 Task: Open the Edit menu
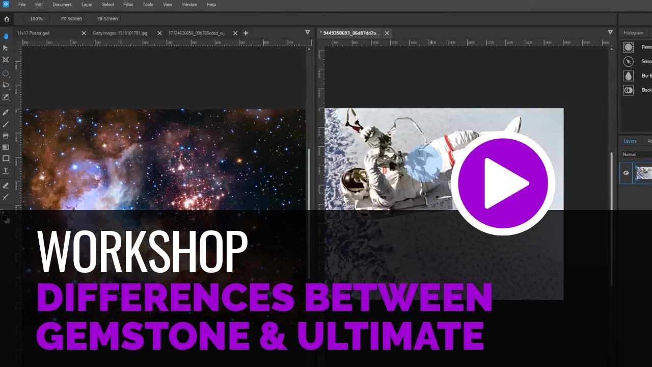pos(39,5)
